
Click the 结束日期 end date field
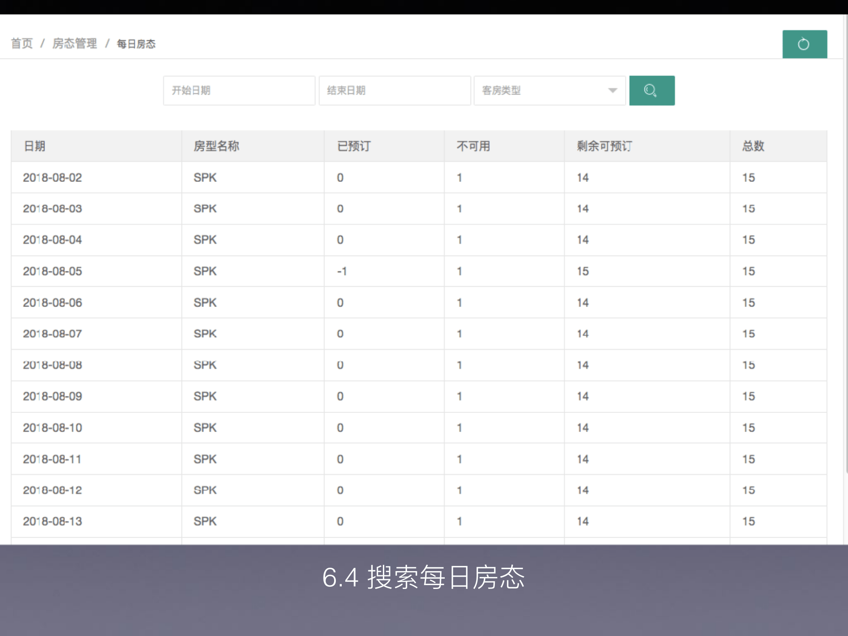pos(394,90)
